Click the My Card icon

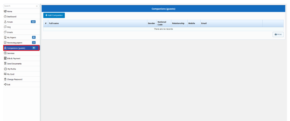[5, 74]
